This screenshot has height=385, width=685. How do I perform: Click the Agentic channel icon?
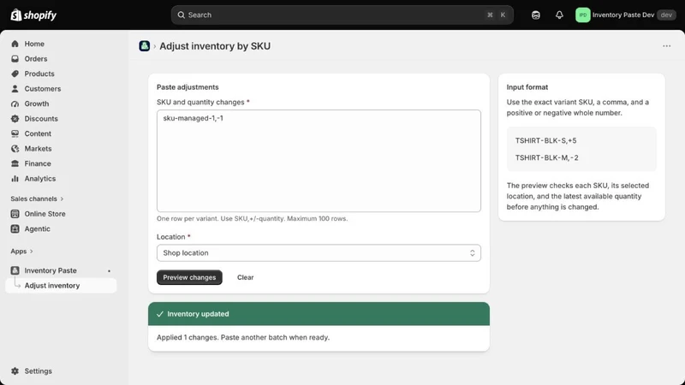click(x=15, y=228)
